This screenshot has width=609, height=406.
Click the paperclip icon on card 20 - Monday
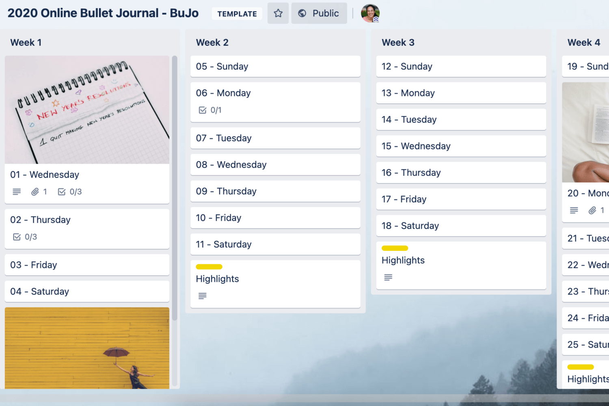[592, 210]
